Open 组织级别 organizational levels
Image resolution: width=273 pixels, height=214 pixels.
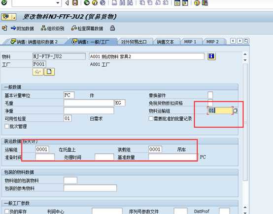point(53,28)
